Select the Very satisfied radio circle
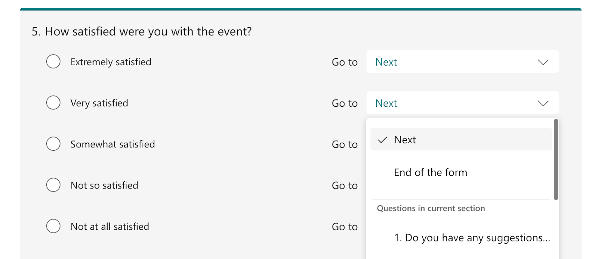The image size is (598, 259). tap(53, 103)
